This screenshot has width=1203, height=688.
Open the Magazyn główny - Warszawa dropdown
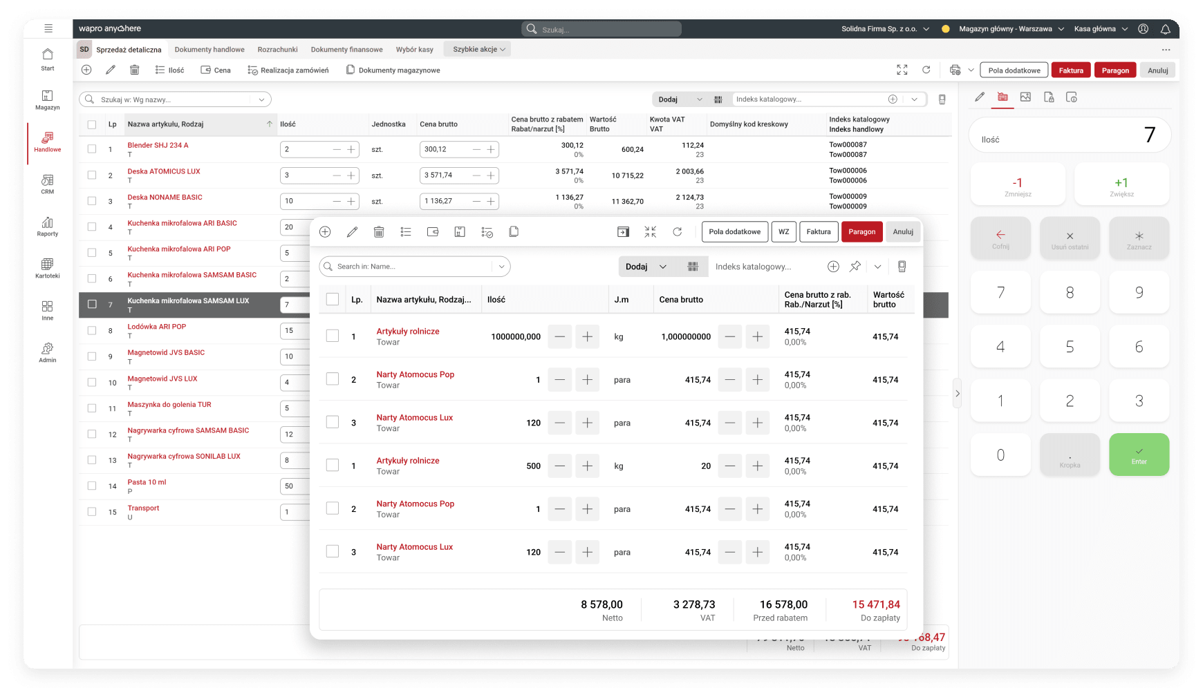coord(1011,29)
